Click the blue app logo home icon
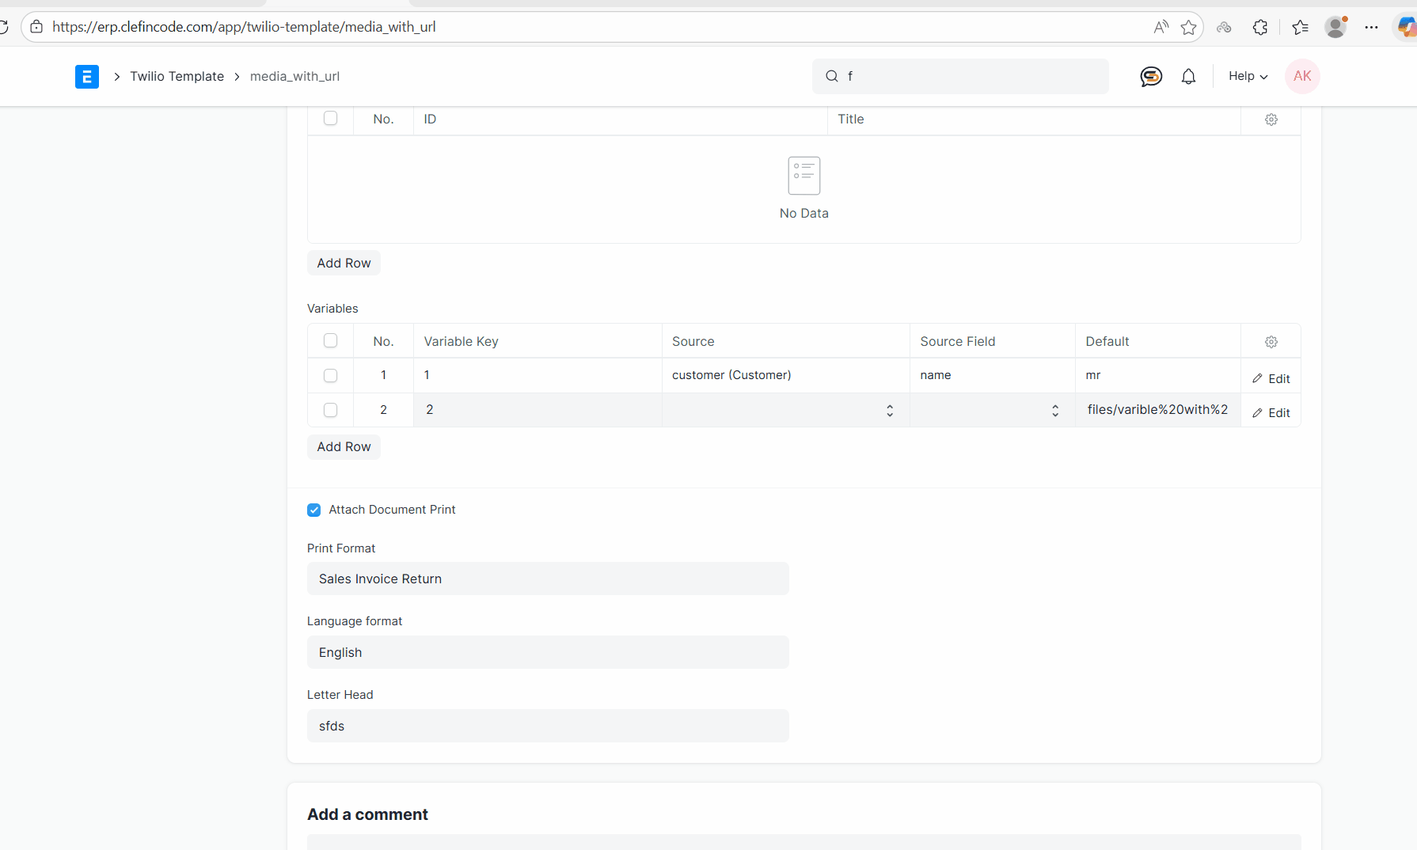The width and height of the screenshot is (1417, 850). point(87,77)
